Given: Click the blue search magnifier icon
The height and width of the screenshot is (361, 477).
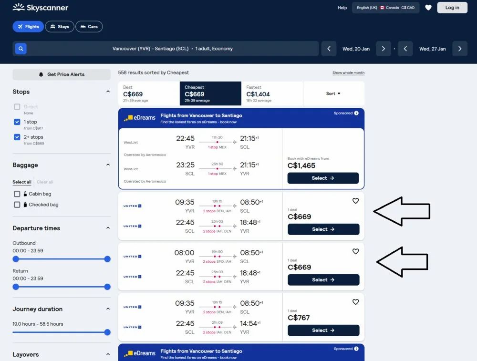Looking at the screenshot, I should pos(21,49).
